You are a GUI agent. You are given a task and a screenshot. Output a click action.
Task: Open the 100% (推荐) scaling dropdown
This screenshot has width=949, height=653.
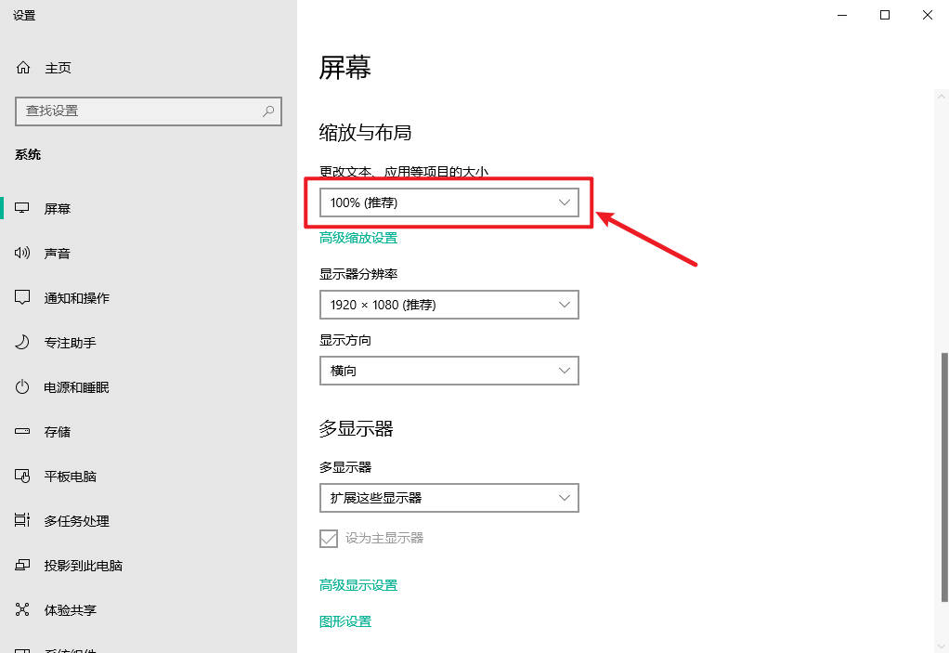click(x=449, y=202)
